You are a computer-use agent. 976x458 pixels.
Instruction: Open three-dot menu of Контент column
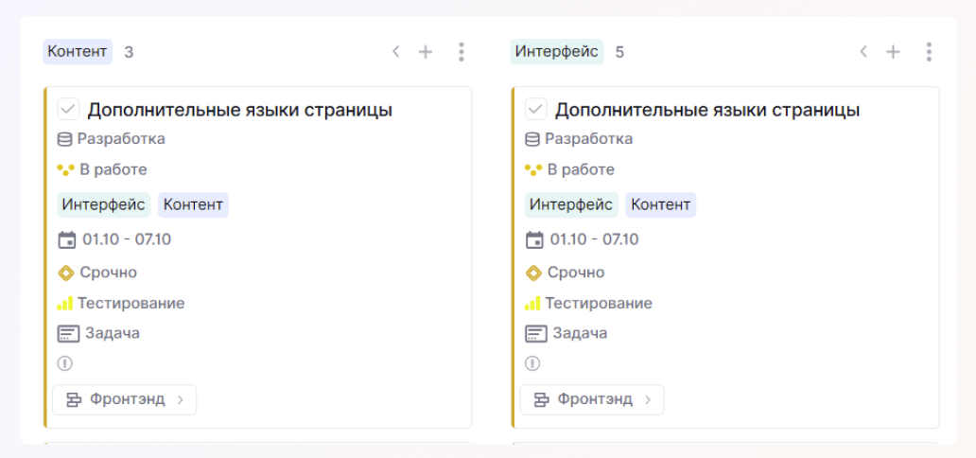tap(461, 52)
